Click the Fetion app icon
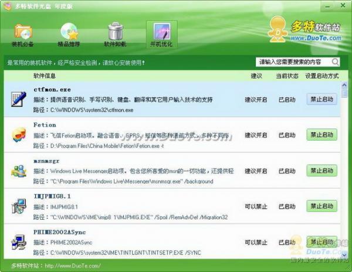 click(x=19, y=135)
